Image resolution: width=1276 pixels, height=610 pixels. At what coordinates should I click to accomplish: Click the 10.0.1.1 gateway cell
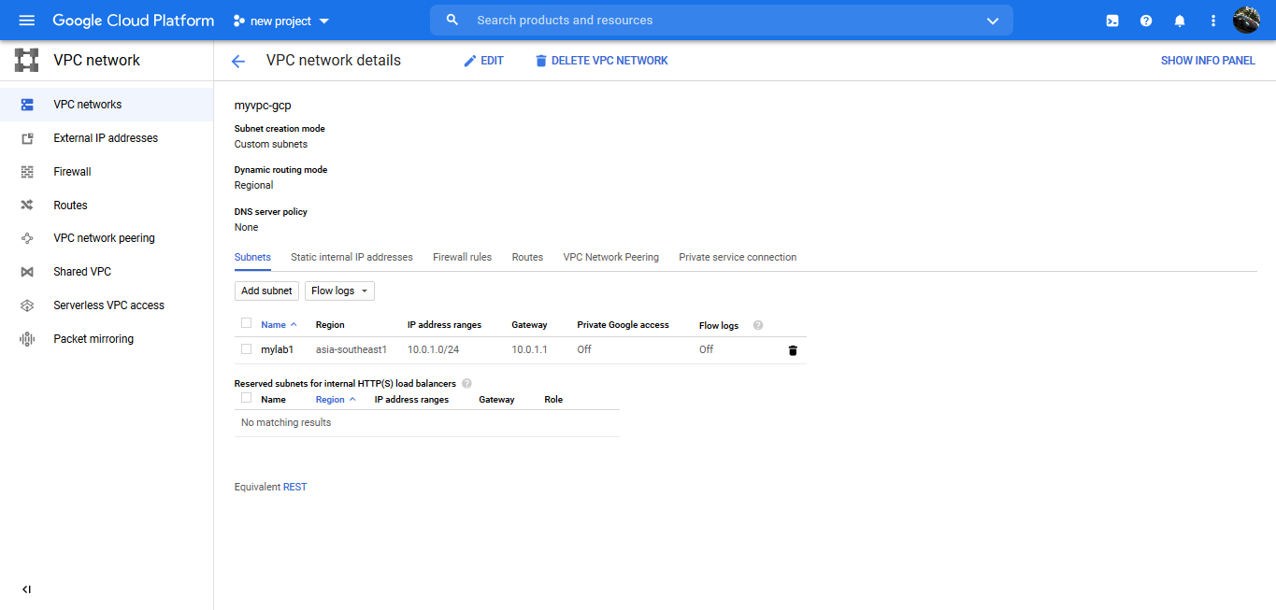click(x=529, y=349)
